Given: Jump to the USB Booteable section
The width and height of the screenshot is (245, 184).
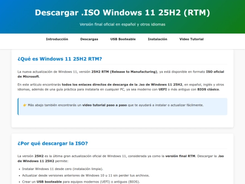Looking at the screenshot, I should pos(123,39).
